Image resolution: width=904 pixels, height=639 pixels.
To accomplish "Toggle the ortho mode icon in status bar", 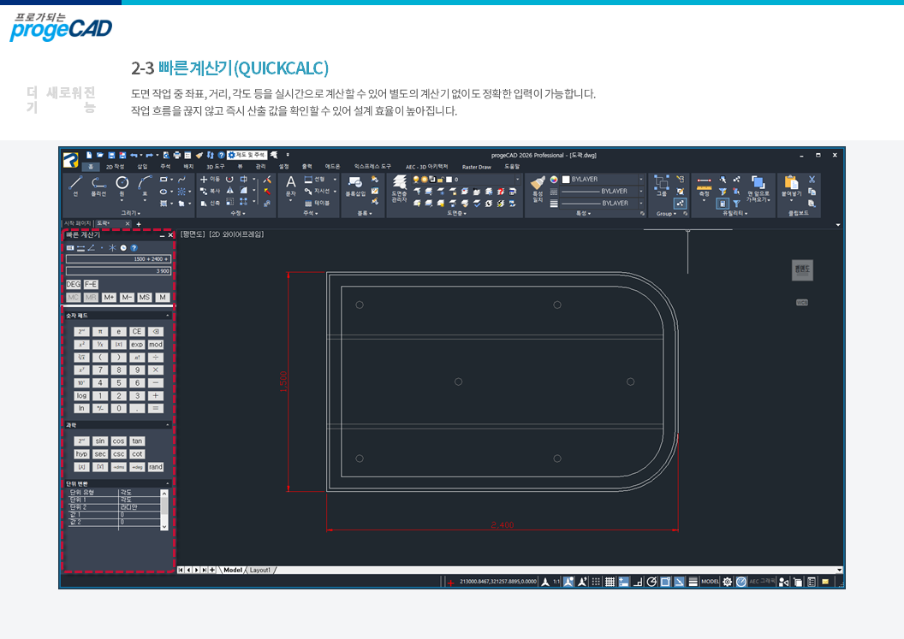I will point(638,582).
